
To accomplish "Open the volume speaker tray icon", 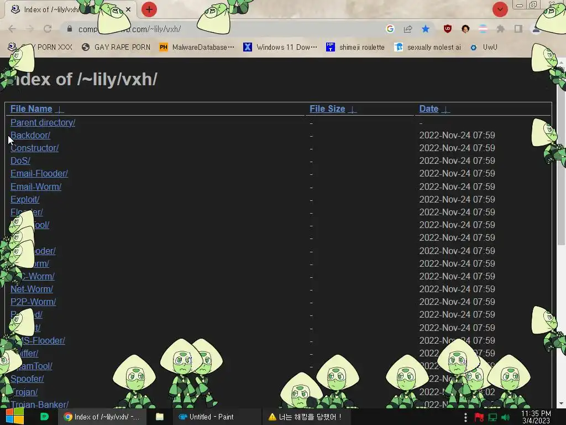I will click(505, 417).
